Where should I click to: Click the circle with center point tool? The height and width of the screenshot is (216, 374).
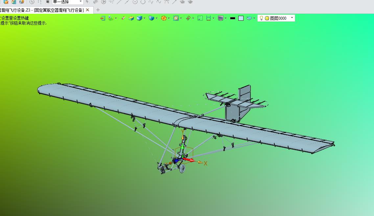click(135, 2)
